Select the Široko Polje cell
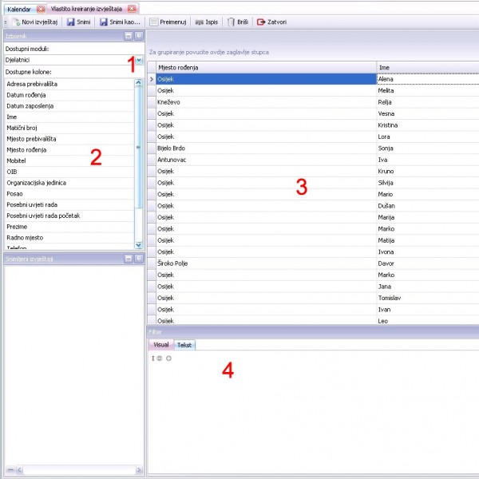Image resolution: width=479 pixels, height=479 pixels. tap(266, 263)
